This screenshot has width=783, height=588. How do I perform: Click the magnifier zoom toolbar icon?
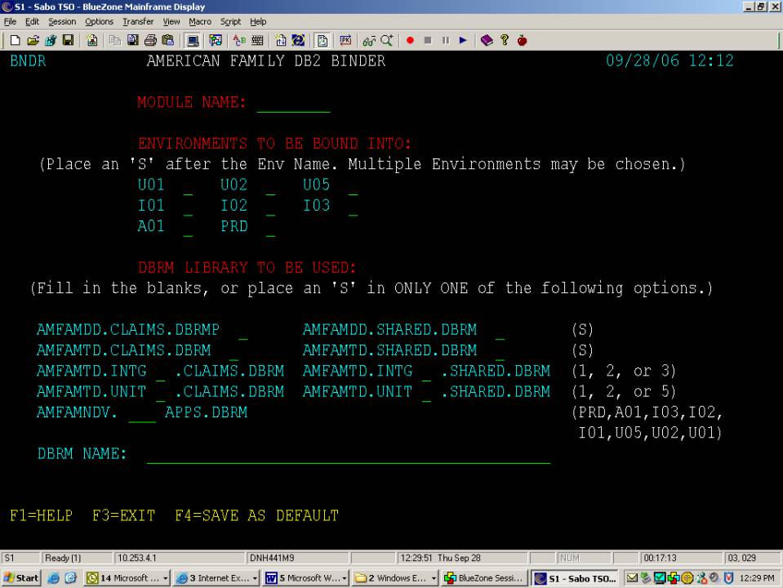(386, 41)
